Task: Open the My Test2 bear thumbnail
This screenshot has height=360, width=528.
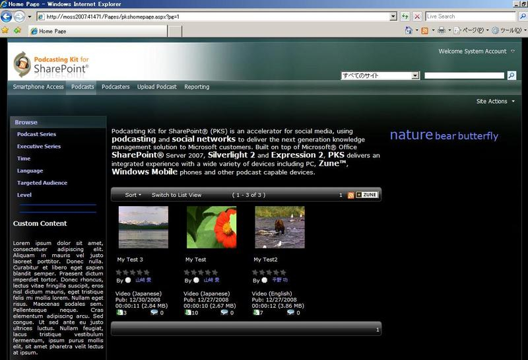Action: pyautogui.click(x=280, y=227)
